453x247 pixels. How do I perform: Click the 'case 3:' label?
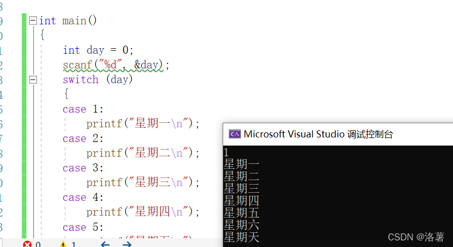(83, 168)
